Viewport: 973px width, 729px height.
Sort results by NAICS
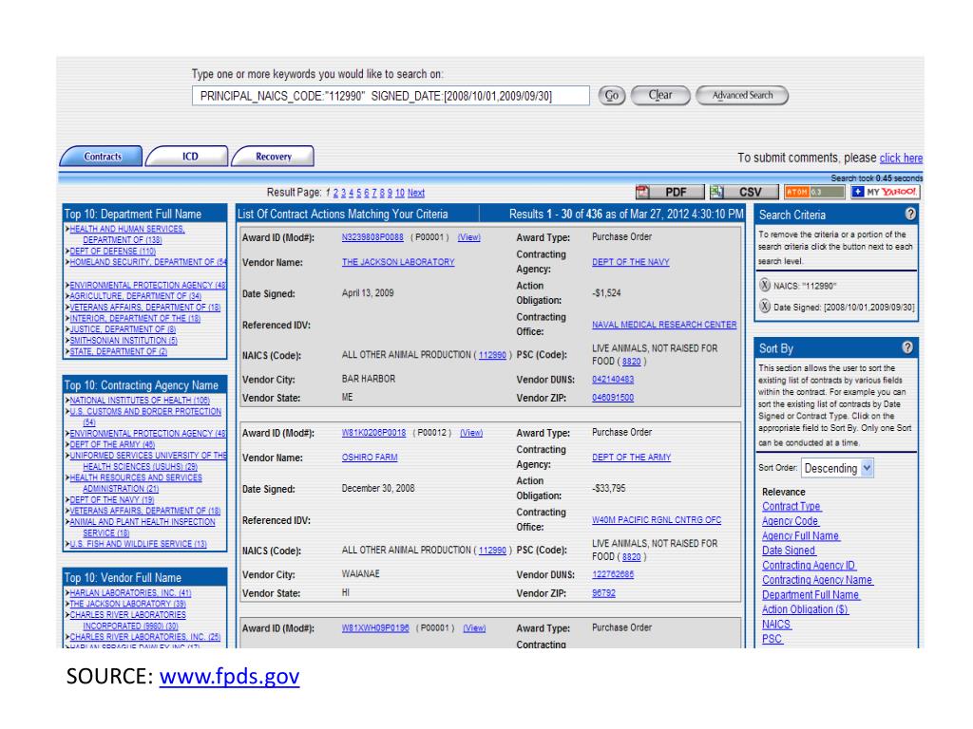[x=776, y=625]
